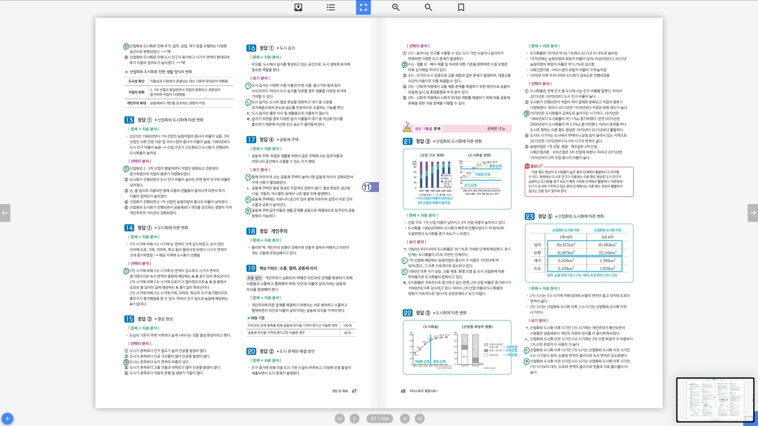Click the zoom-in magnifier icon
The image size is (758, 426).
point(396,7)
